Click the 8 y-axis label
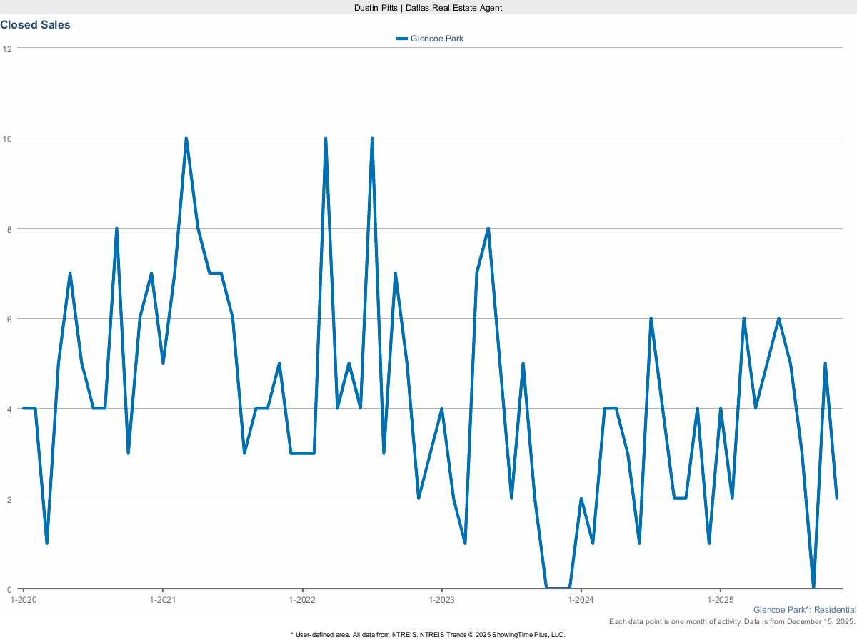The width and height of the screenshot is (857, 642). click(10, 229)
